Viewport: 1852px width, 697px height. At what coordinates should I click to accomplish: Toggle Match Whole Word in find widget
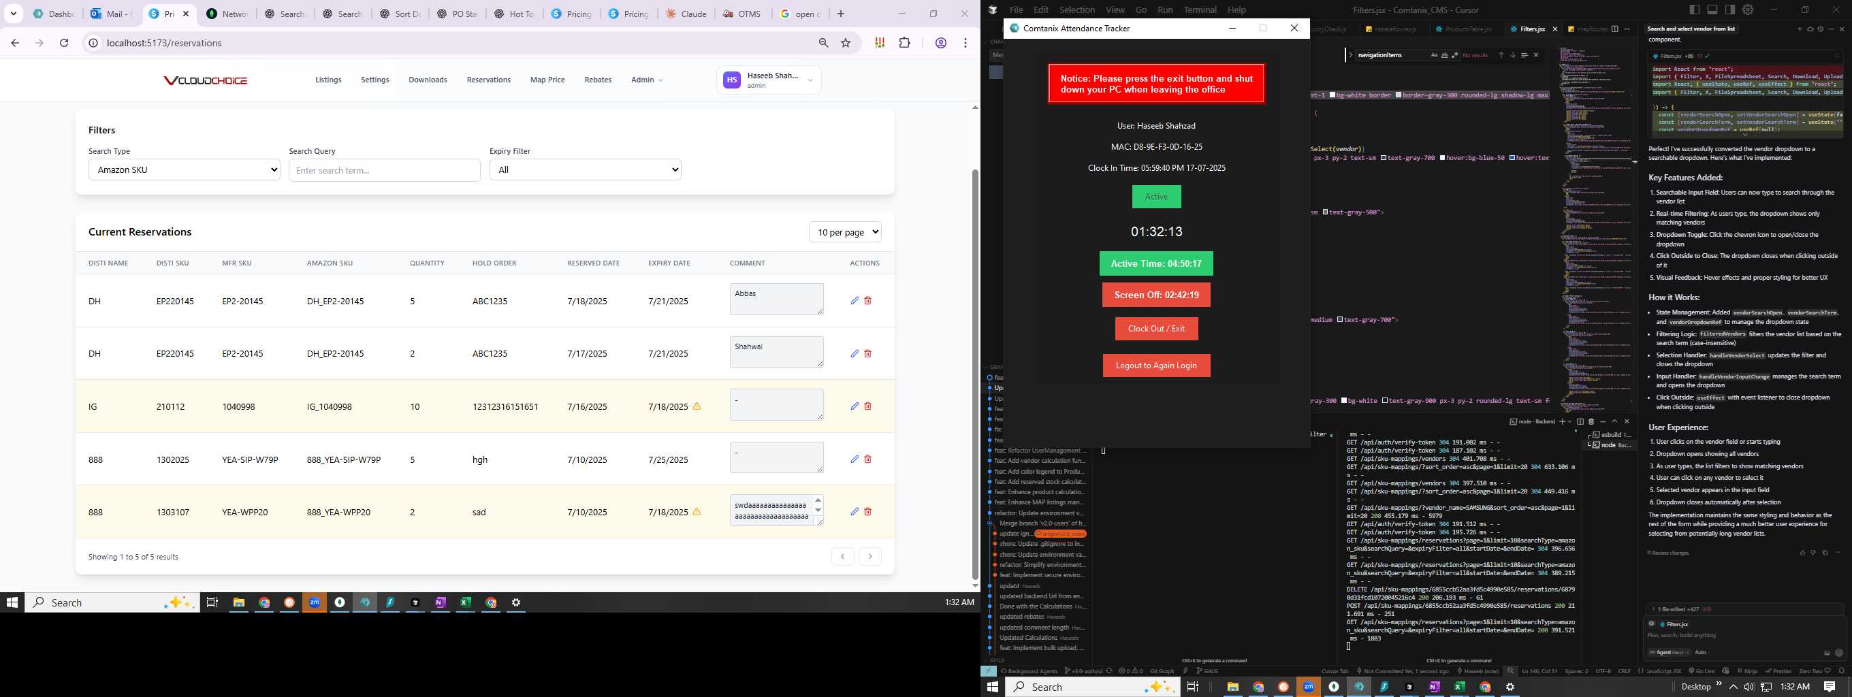point(1445,55)
